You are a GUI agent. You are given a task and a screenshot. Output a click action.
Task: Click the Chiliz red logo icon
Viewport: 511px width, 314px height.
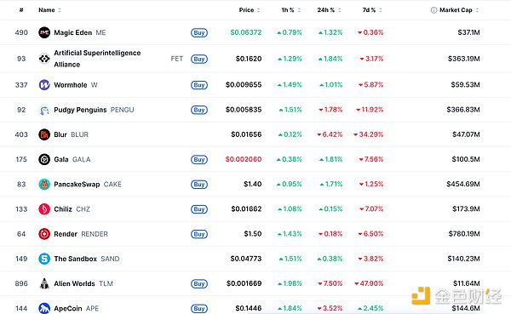coord(44,209)
